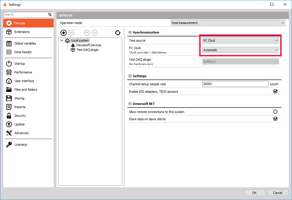The image size is (292, 200).
Task: Click the Licensing key icon
Action: (x=9, y=145)
